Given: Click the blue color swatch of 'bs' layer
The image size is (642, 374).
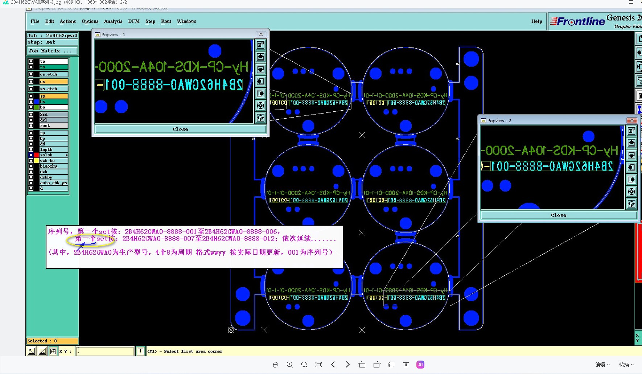Looking at the screenshot, I should pos(36,102).
